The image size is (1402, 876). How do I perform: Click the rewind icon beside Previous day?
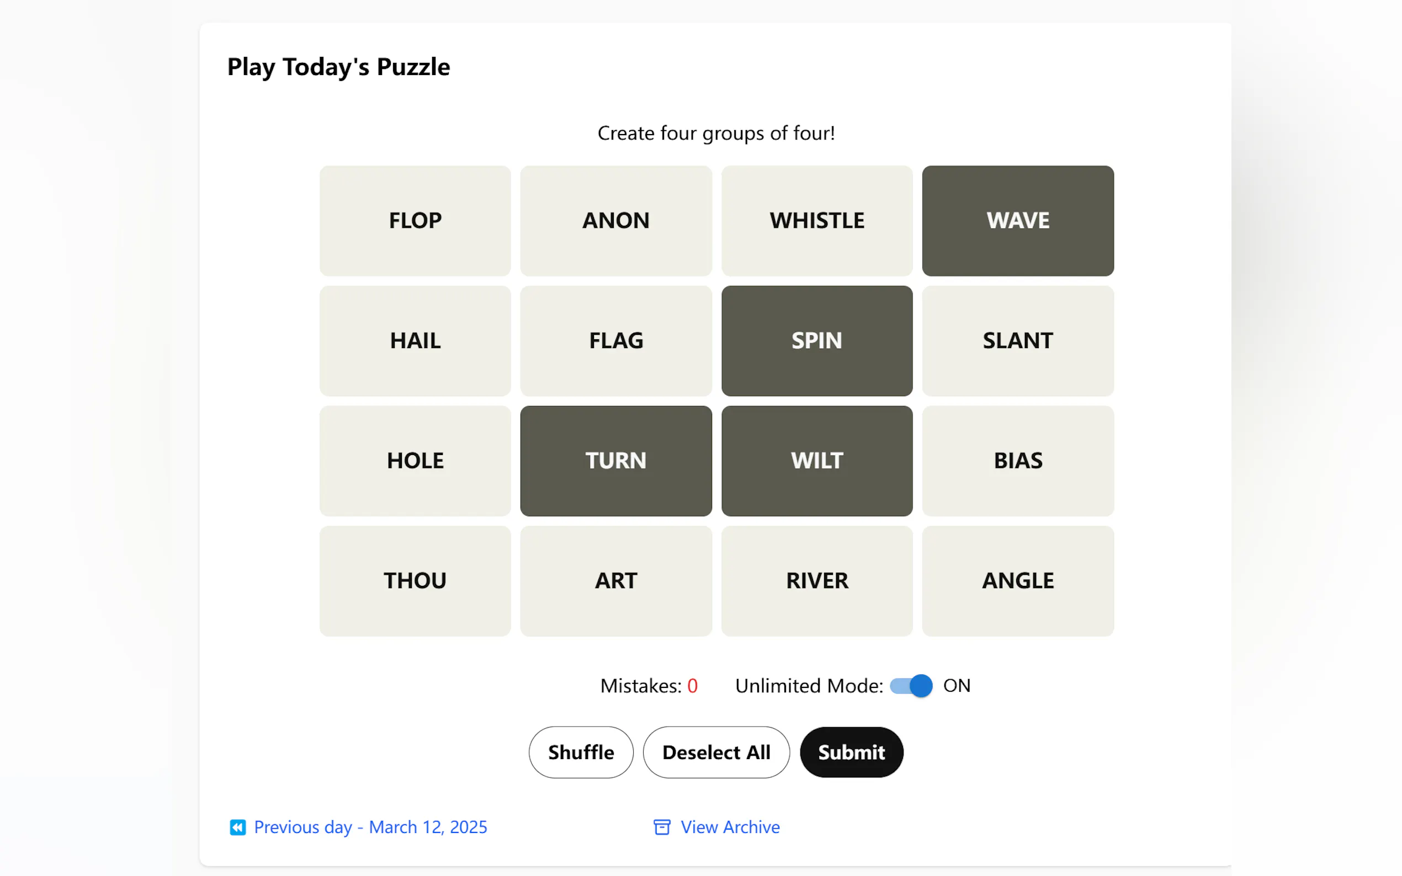point(238,827)
